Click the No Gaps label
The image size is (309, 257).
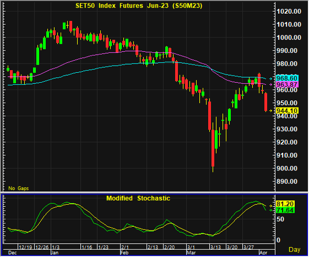(x=19, y=188)
